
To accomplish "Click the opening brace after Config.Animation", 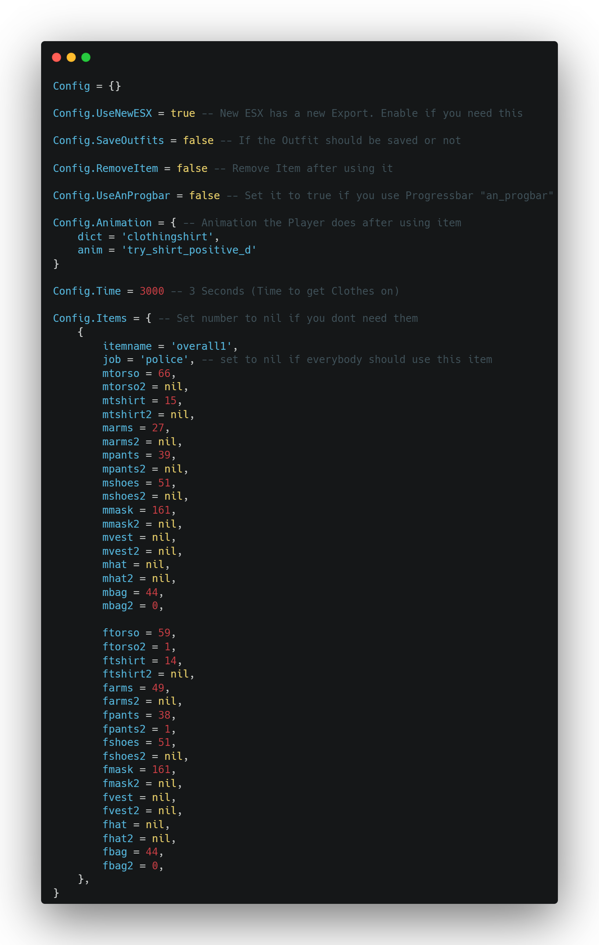I will (x=173, y=223).
